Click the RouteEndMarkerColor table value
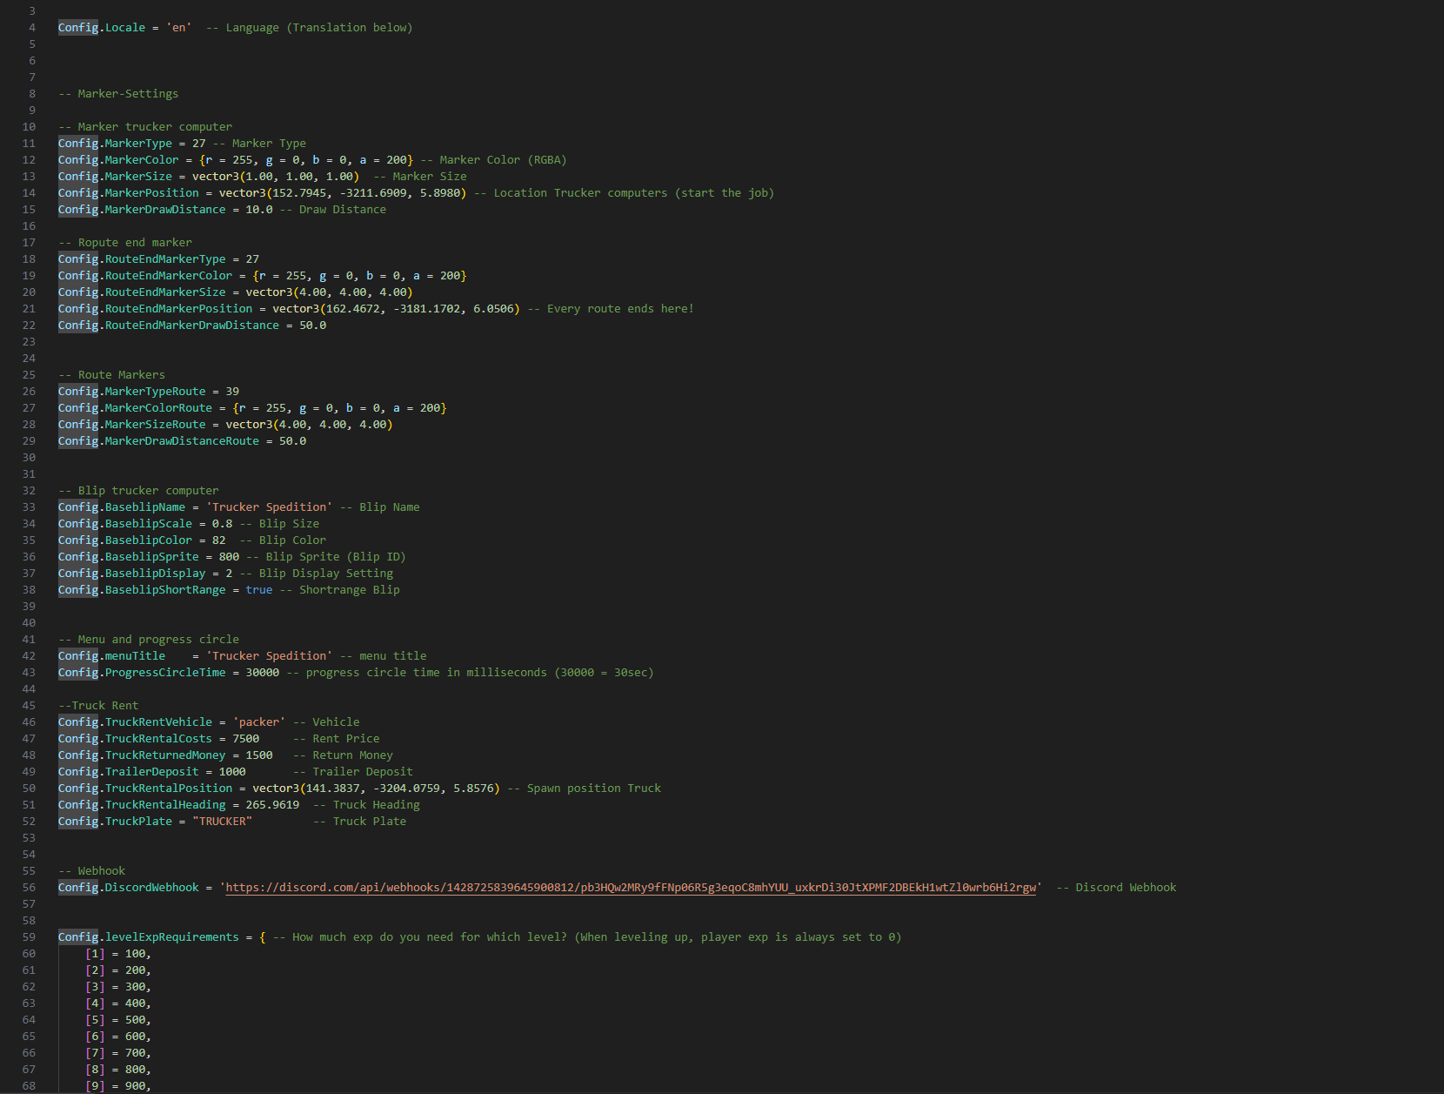1444x1094 pixels. coord(360,276)
